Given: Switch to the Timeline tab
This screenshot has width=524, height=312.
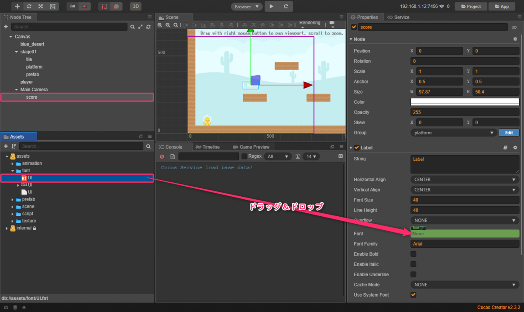Looking at the screenshot, I should click(x=208, y=147).
